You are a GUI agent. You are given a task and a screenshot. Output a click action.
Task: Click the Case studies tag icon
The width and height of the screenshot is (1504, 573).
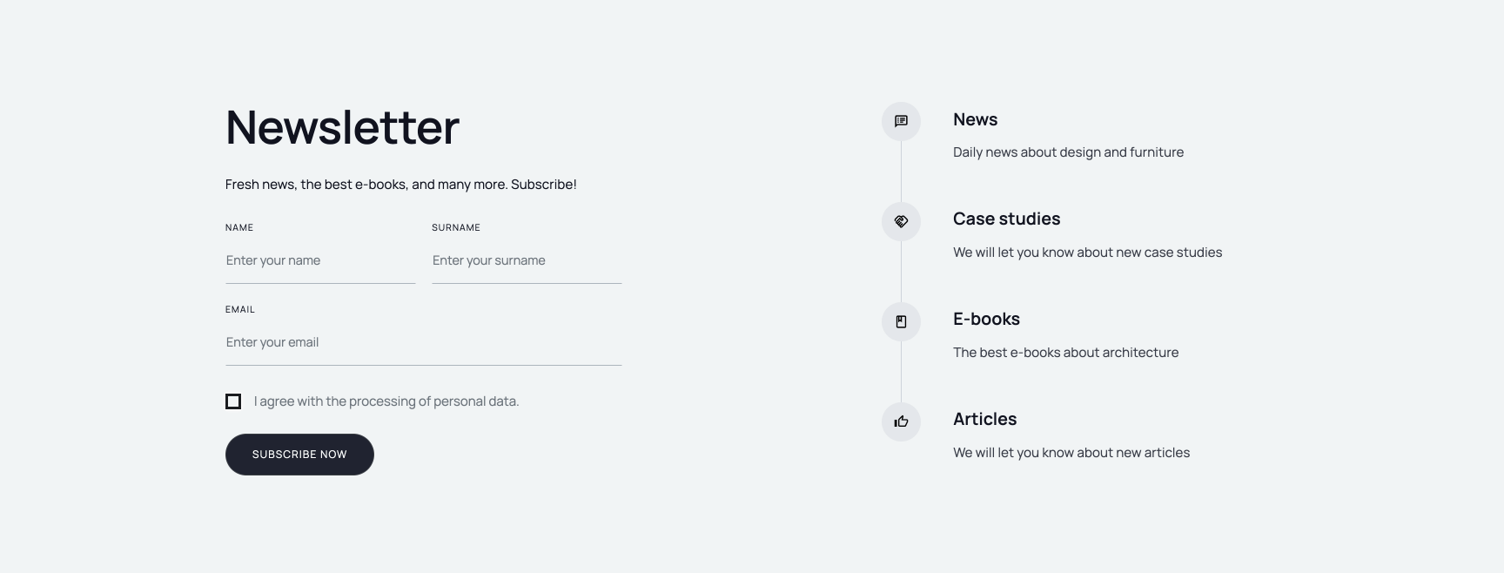pos(901,221)
